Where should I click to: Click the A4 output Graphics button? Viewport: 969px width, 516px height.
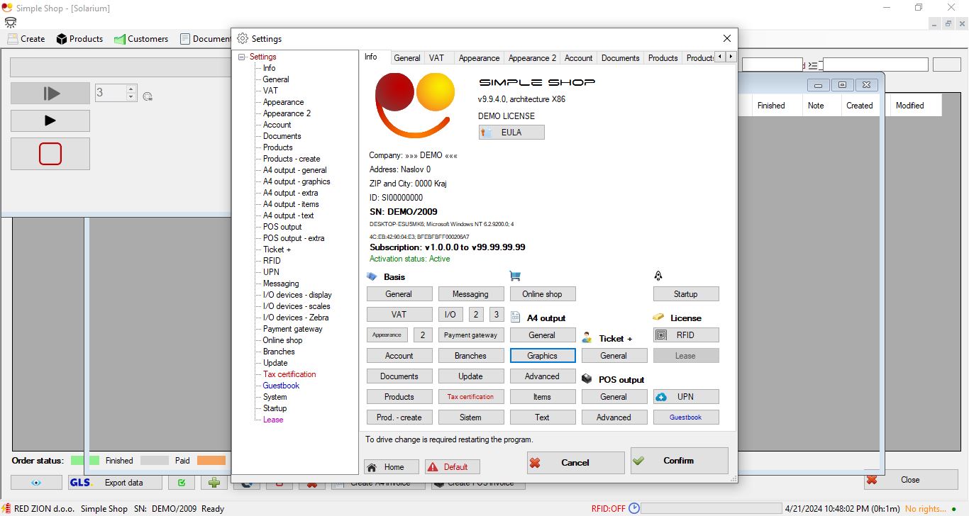[x=543, y=356]
